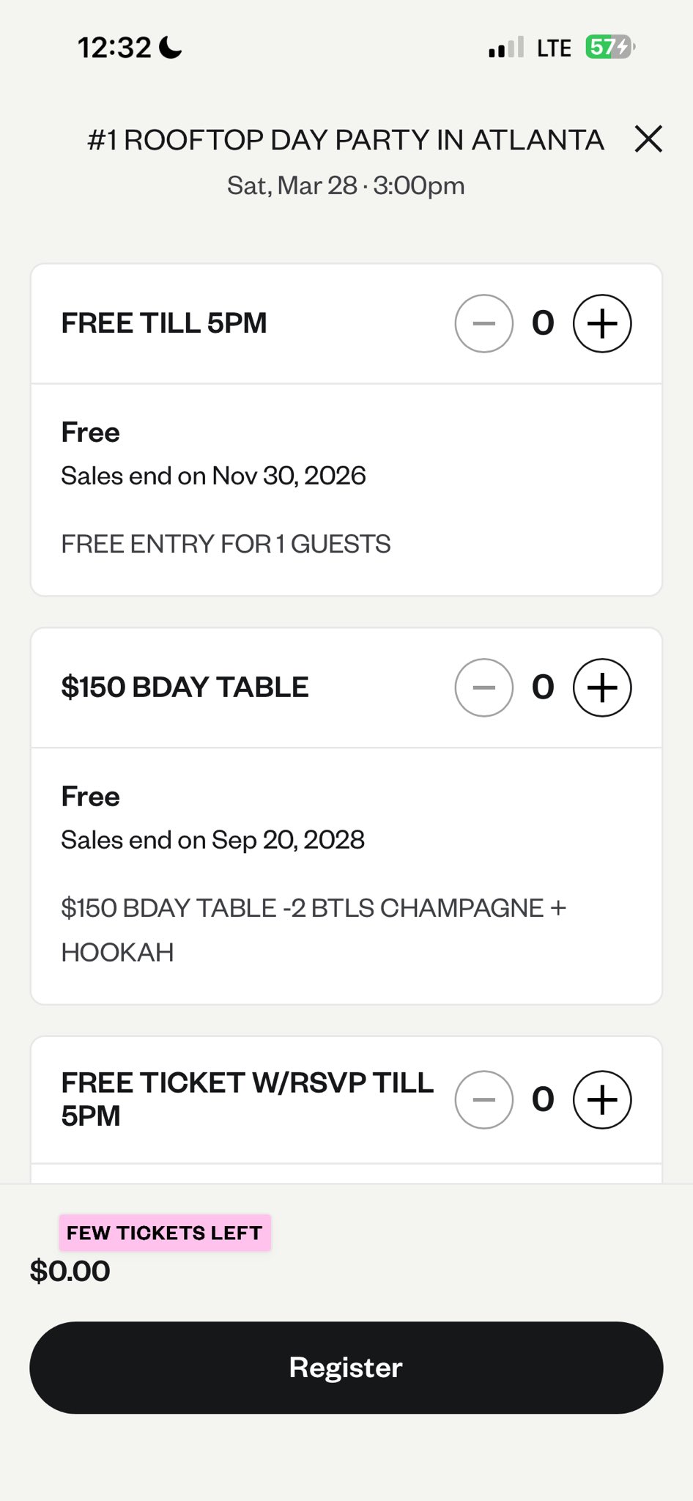Viewport: 693px width, 1501px height.
Task: Tap the $0.00 order total
Action: pyautogui.click(x=70, y=1271)
